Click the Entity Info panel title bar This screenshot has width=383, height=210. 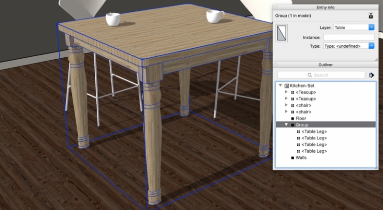click(325, 7)
